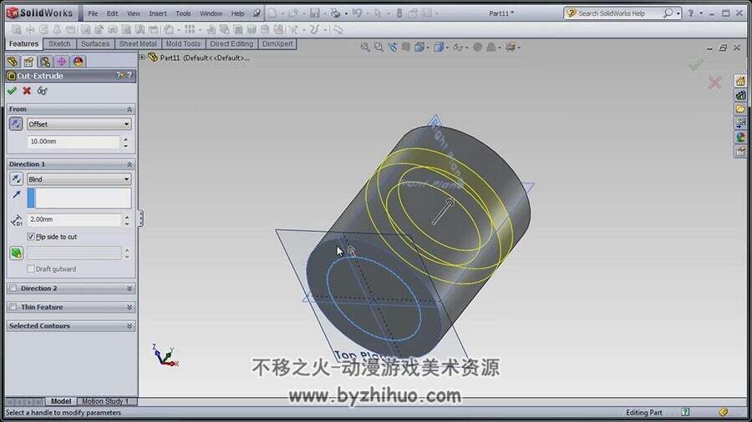Open the PropertyManager tab icon

coord(28,61)
